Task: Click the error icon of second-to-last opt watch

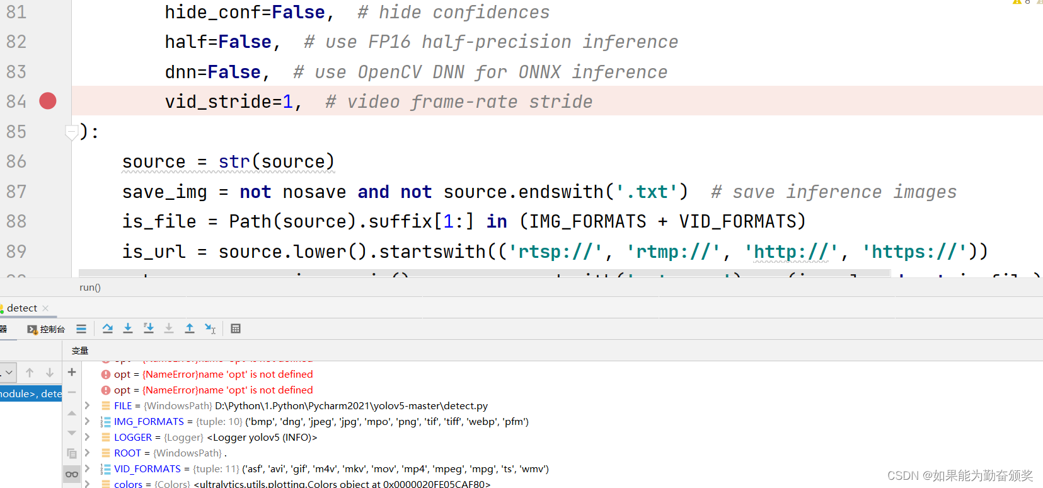Action: pos(106,374)
